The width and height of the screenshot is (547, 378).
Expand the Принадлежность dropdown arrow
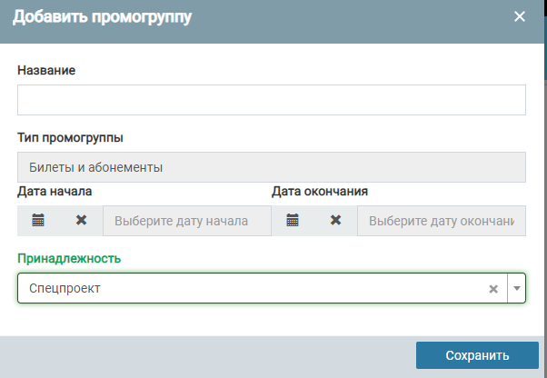click(517, 289)
